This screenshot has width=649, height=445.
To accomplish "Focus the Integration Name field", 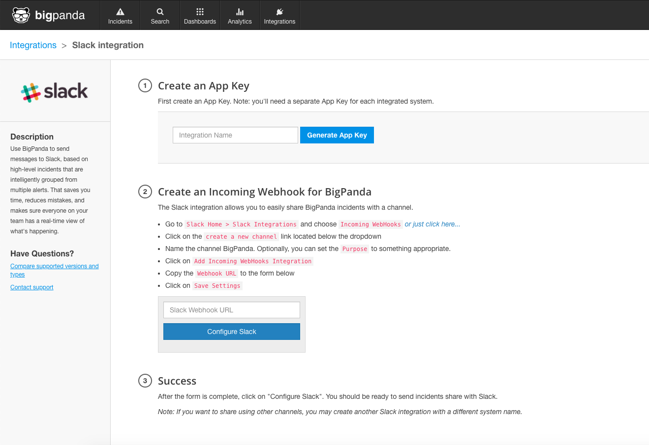I will pos(235,135).
